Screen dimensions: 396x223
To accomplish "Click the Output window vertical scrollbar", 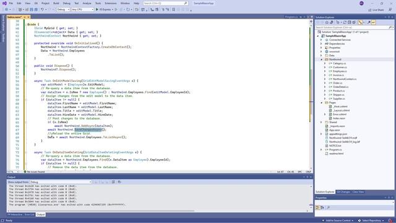I will (x=311, y=197).
